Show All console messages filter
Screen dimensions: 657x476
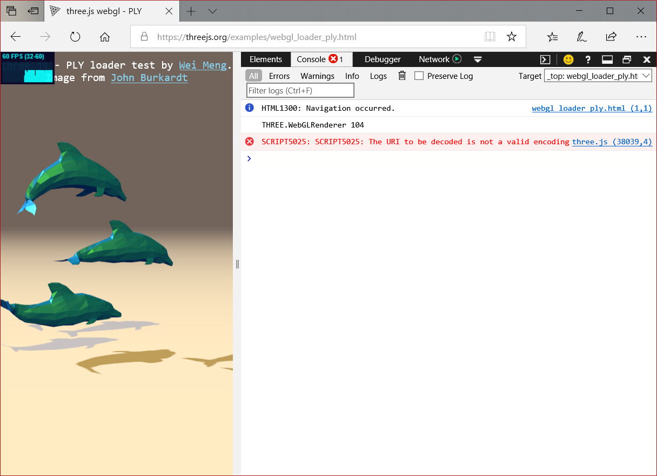click(x=253, y=76)
